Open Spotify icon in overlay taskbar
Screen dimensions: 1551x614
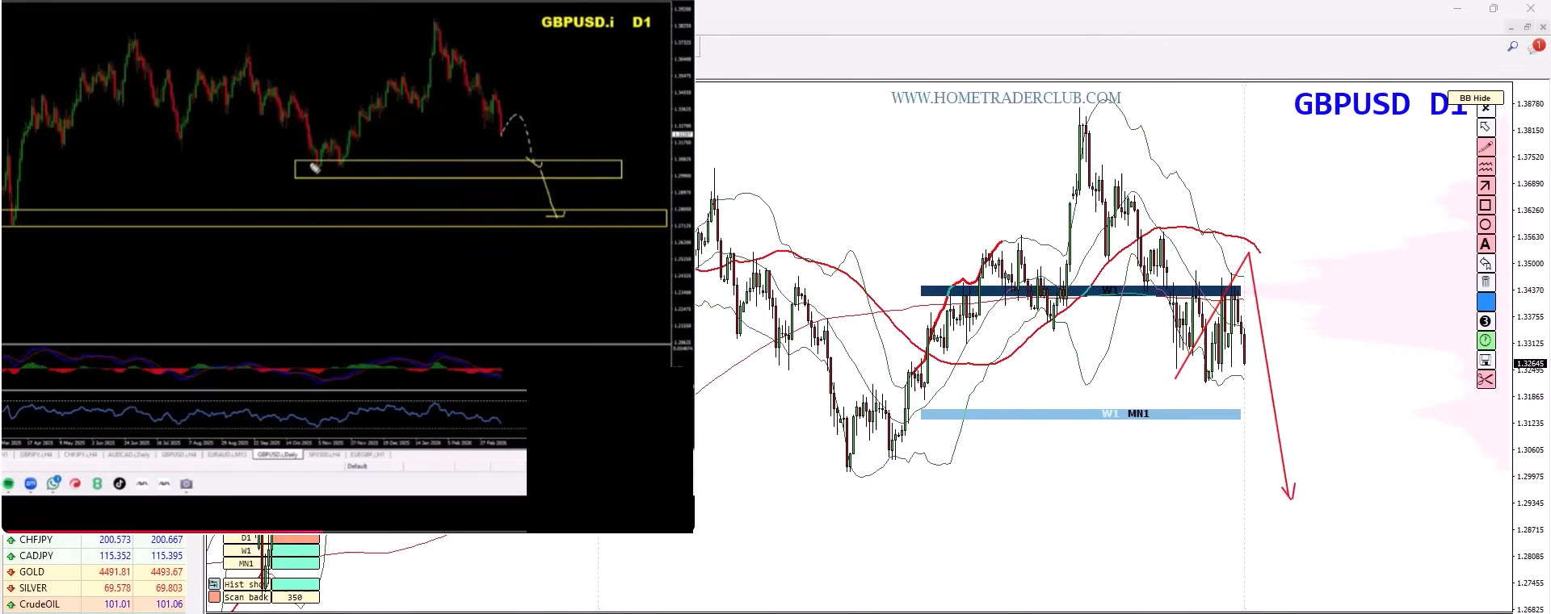(x=9, y=483)
